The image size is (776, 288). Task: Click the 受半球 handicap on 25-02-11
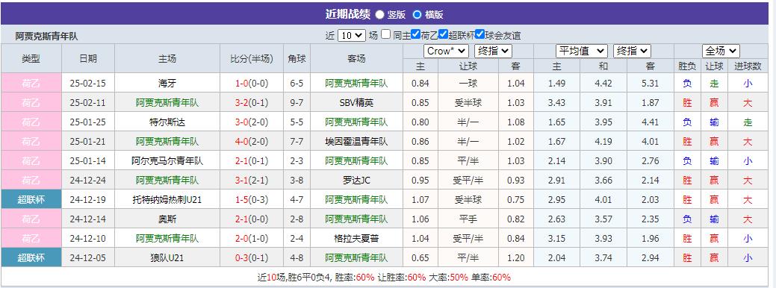tap(468, 103)
